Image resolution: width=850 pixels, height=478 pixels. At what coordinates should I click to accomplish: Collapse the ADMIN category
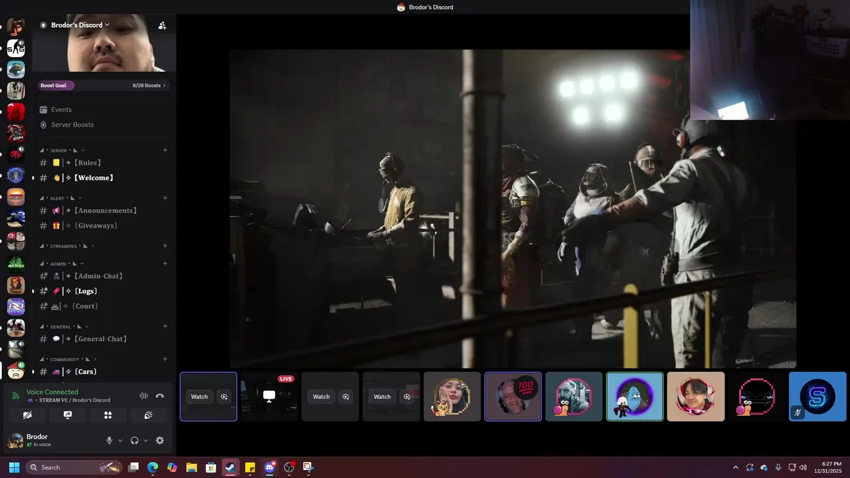pos(62,264)
